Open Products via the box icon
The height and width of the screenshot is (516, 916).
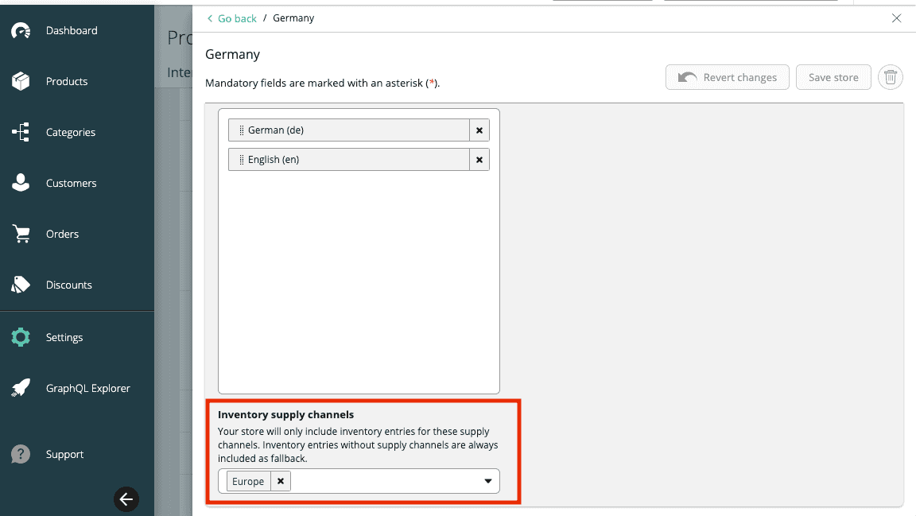click(x=21, y=81)
